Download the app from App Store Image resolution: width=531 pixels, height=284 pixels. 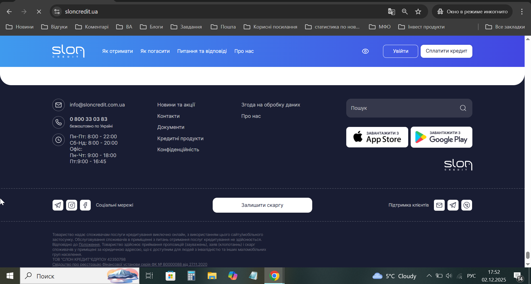377,137
